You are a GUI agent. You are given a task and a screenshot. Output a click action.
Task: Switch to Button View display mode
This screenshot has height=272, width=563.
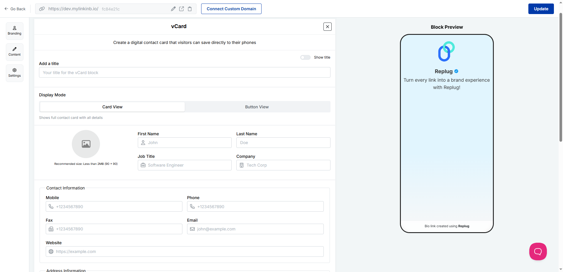(257, 107)
